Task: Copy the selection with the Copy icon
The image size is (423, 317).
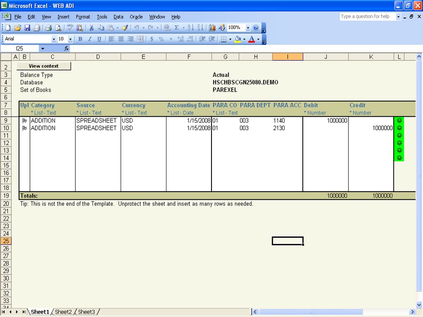Action: 101,28
